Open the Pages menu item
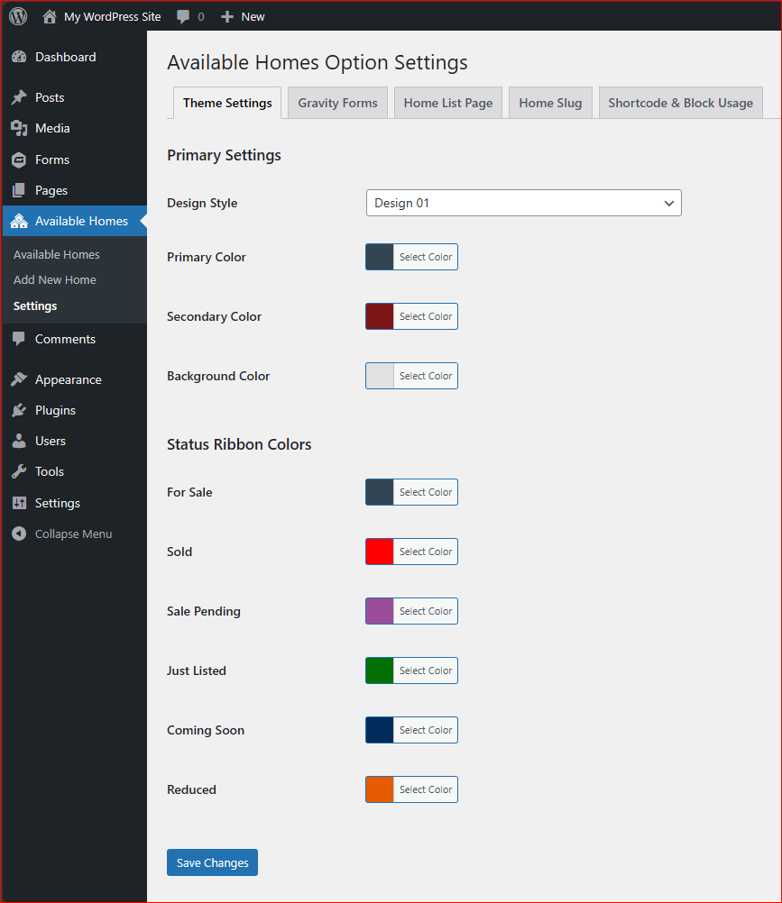782x903 pixels. tap(74, 190)
